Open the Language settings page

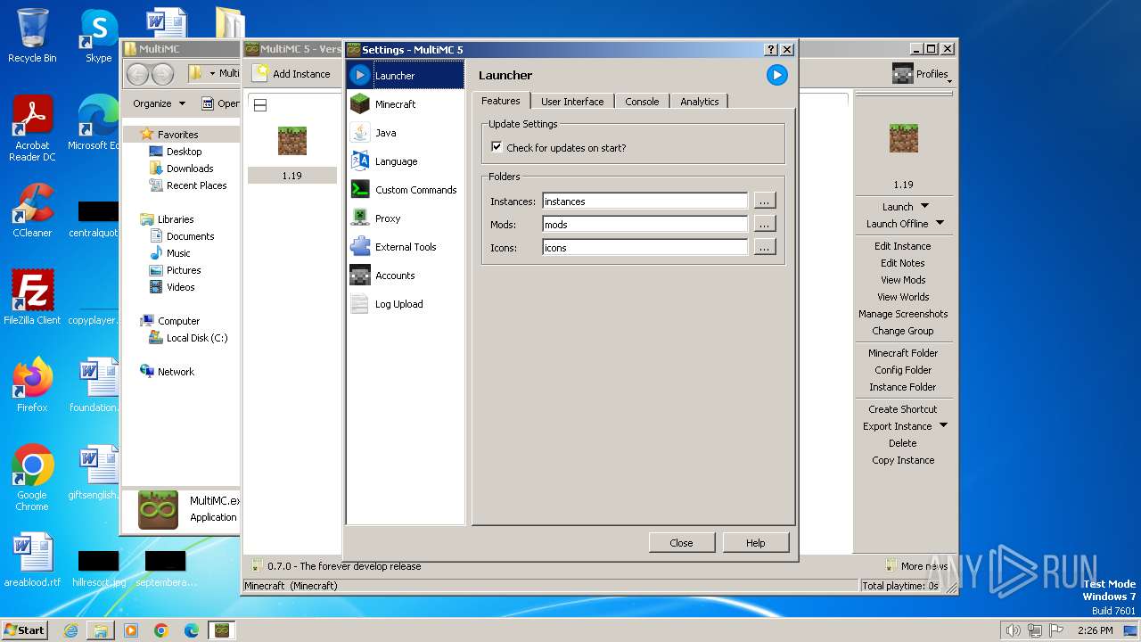pyautogui.click(x=406, y=161)
